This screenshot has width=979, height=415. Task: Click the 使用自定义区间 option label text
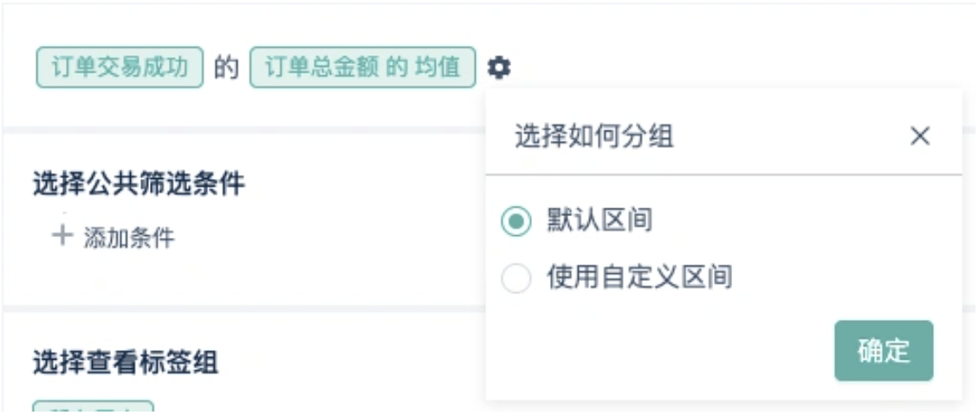[x=640, y=278]
